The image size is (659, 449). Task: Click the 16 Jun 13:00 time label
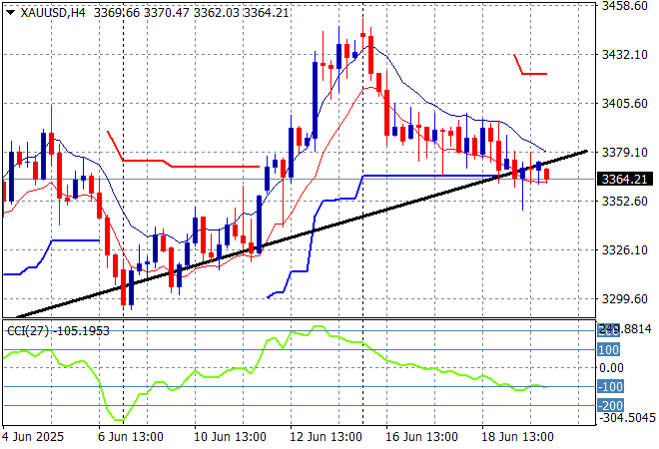(x=421, y=436)
